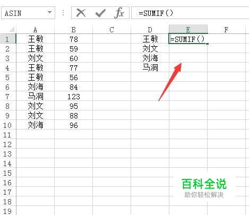Click cell A3 containing 刘文

click(x=35, y=58)
